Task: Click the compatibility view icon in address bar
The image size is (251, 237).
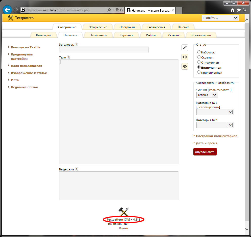Action: tap(117, 10)
